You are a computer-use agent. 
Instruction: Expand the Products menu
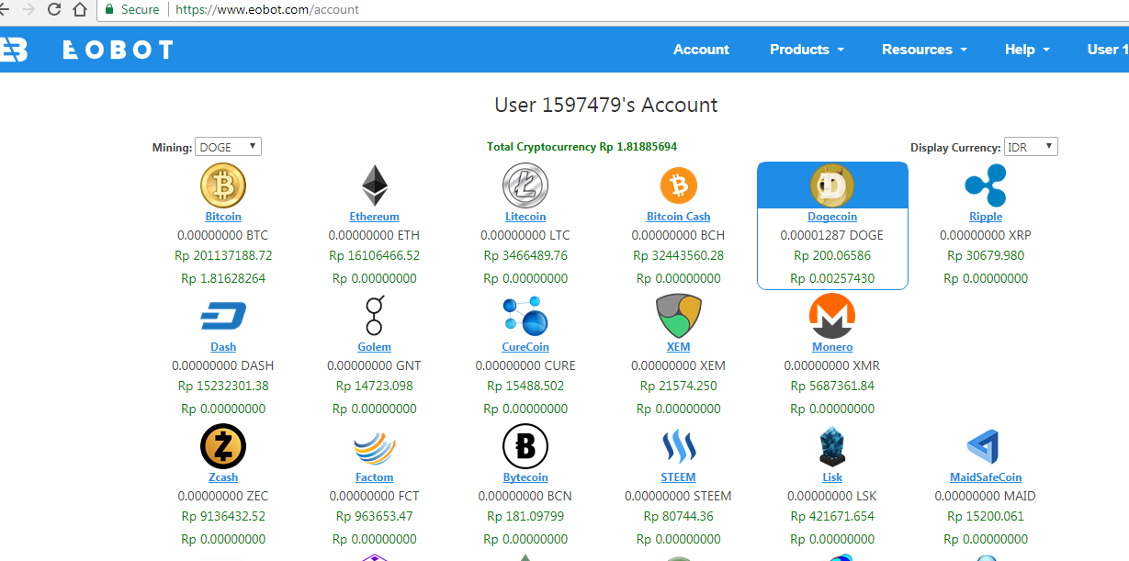(807, 50)
